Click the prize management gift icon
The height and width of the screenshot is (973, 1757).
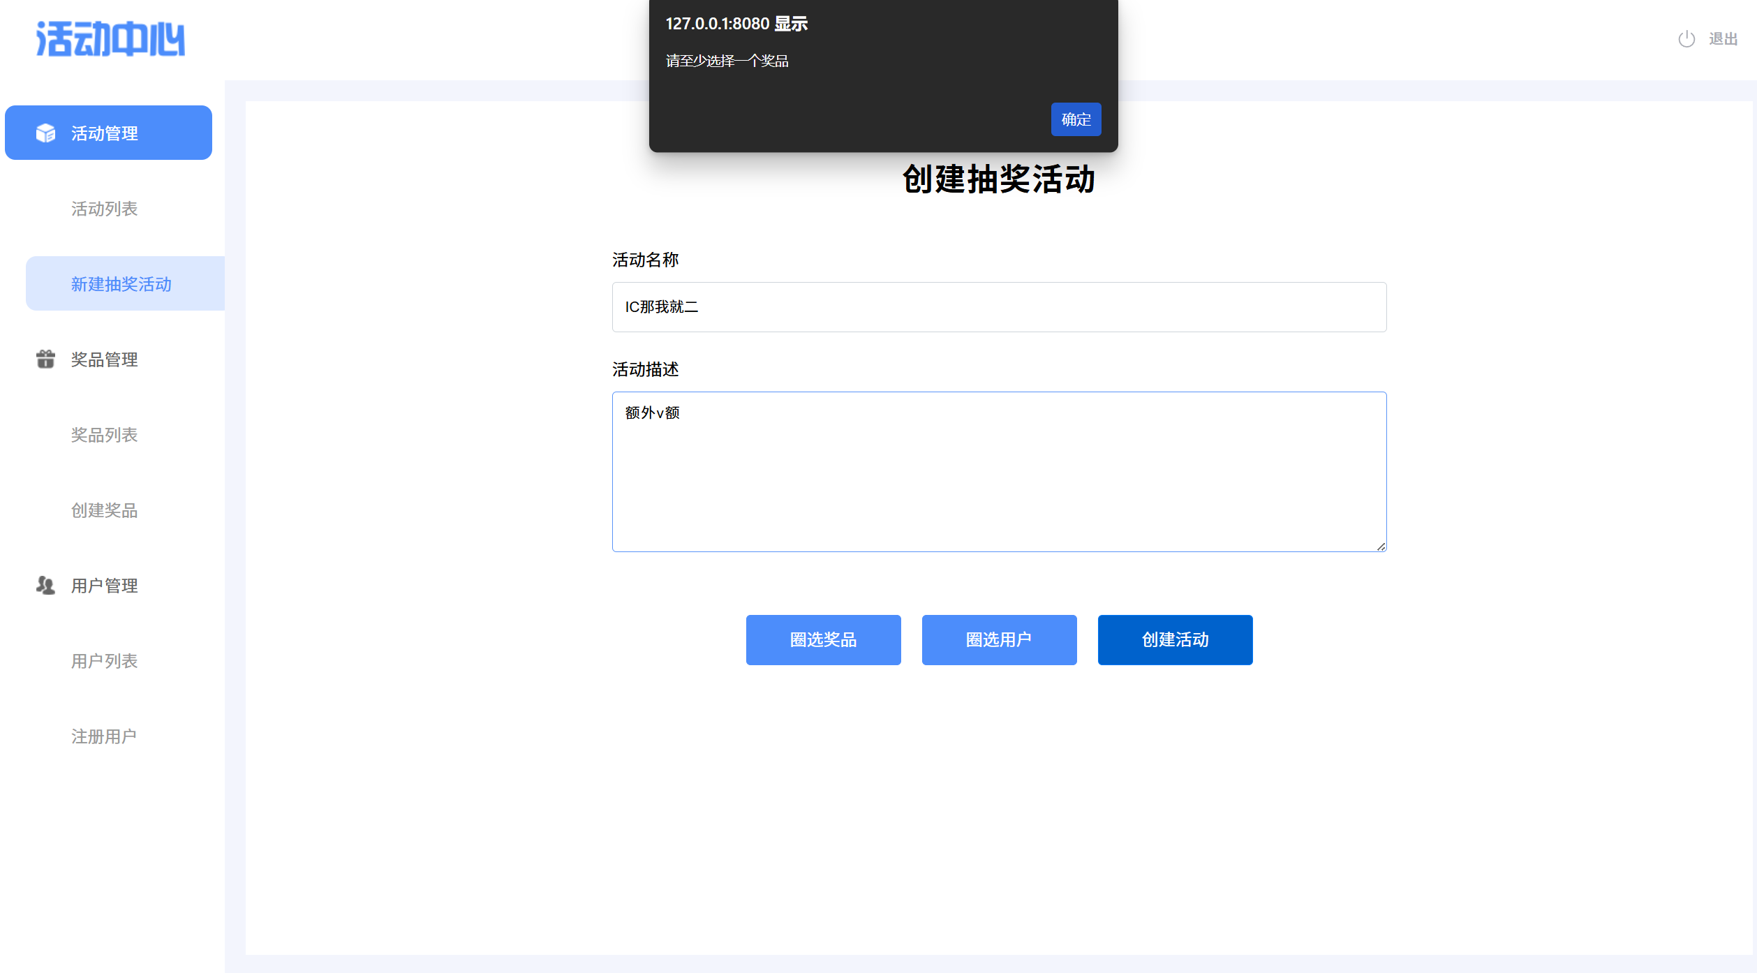46,359
